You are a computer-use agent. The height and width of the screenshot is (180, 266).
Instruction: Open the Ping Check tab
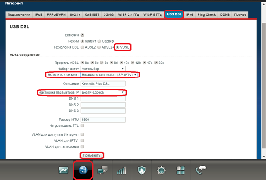(207, 15)
